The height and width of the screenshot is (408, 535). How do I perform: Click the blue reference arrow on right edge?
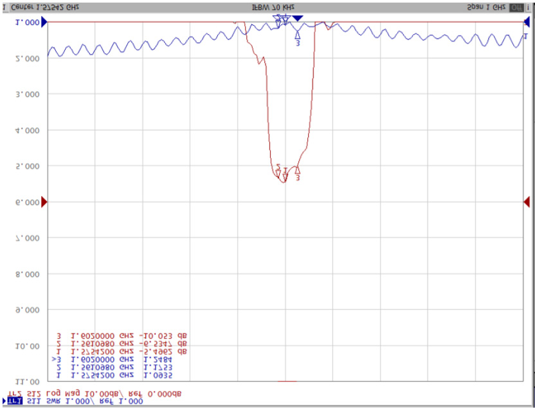[527, 22]
